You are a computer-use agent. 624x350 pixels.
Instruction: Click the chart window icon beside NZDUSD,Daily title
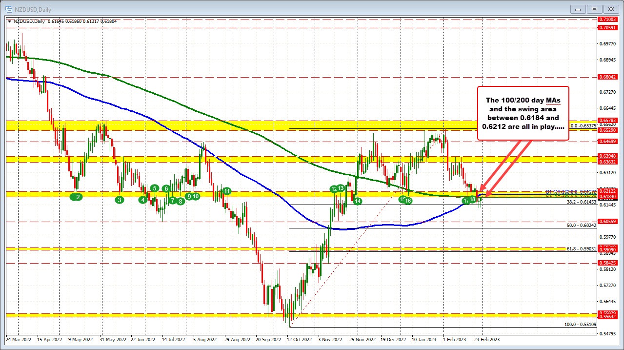point(8,9)
